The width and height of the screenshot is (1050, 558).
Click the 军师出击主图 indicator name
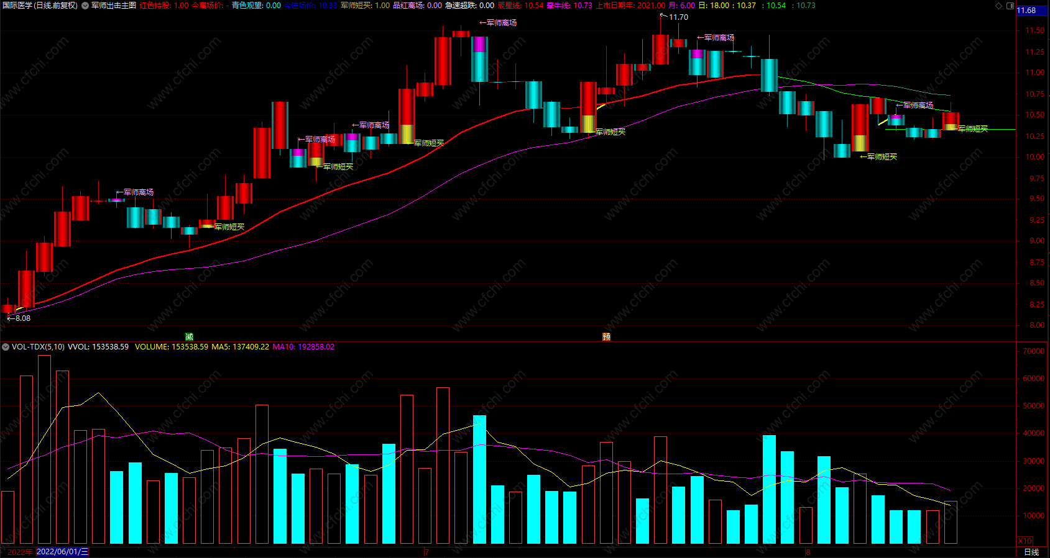coord(114,6)
